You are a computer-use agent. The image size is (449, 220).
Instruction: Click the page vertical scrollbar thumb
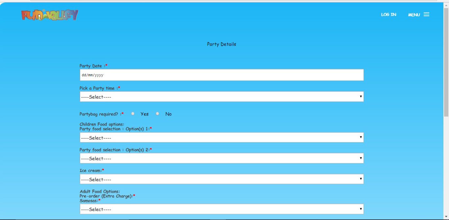click(x=446, y=62)
